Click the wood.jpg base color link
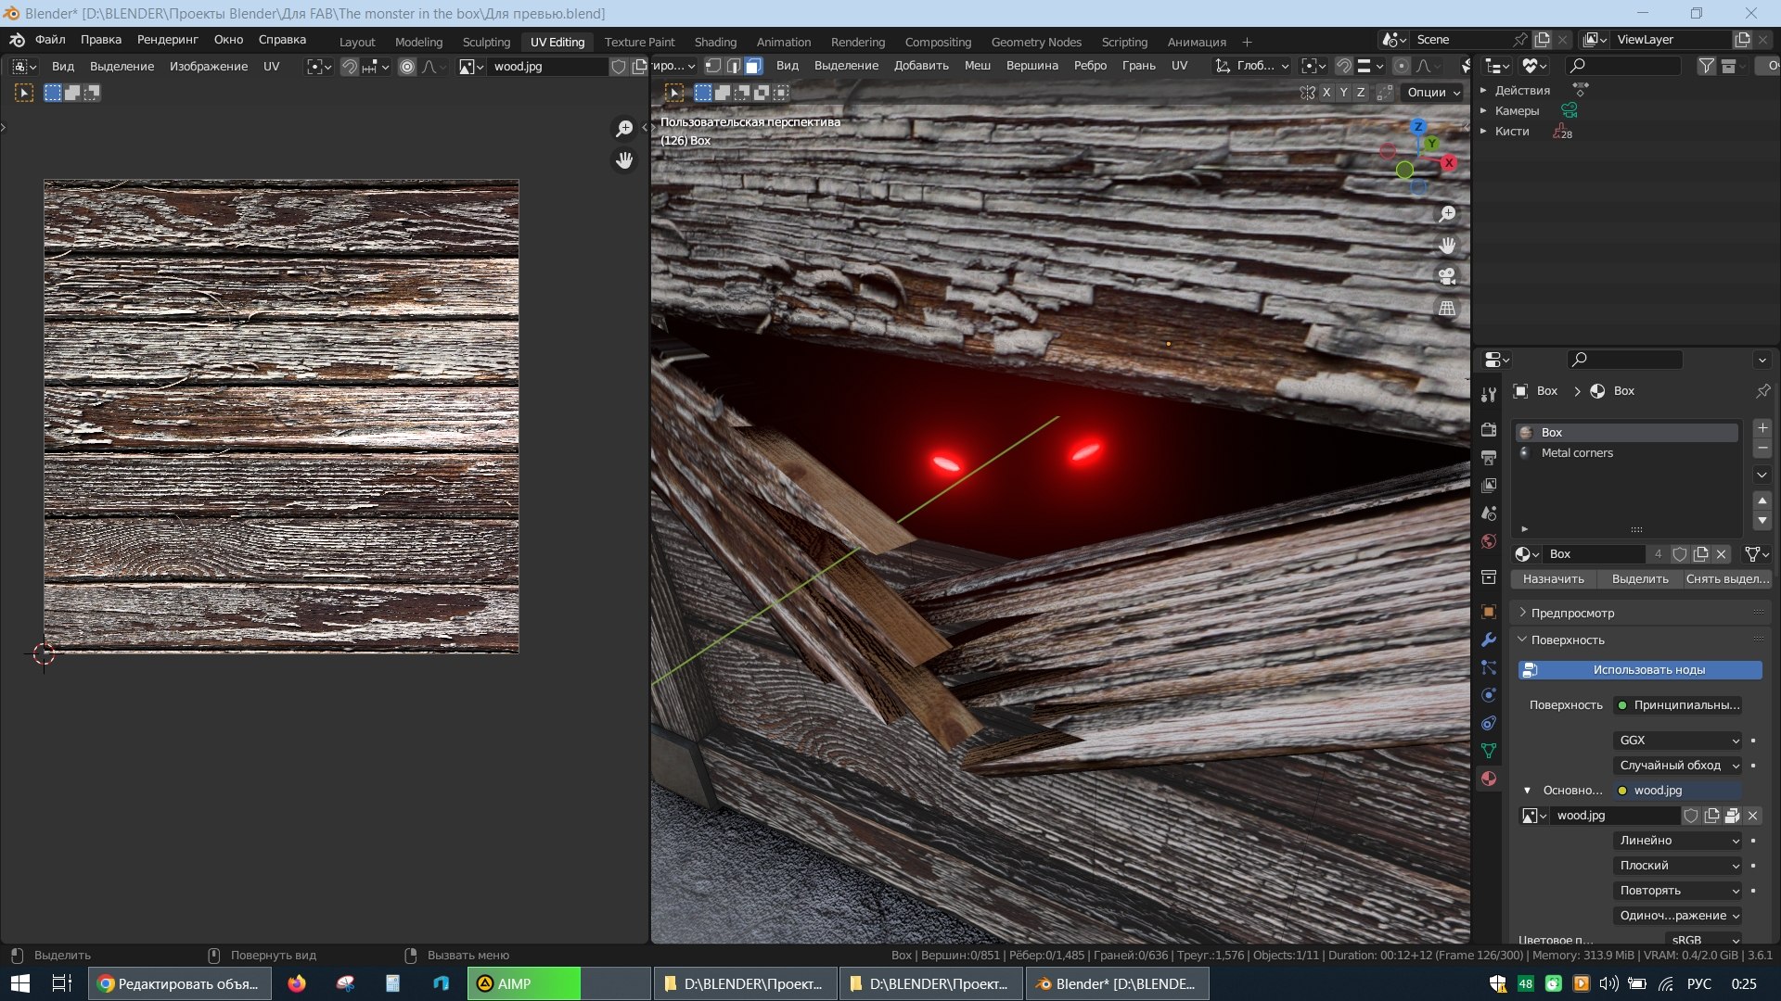This screenshot has width=1781, height=1001. coord(1678,791)
